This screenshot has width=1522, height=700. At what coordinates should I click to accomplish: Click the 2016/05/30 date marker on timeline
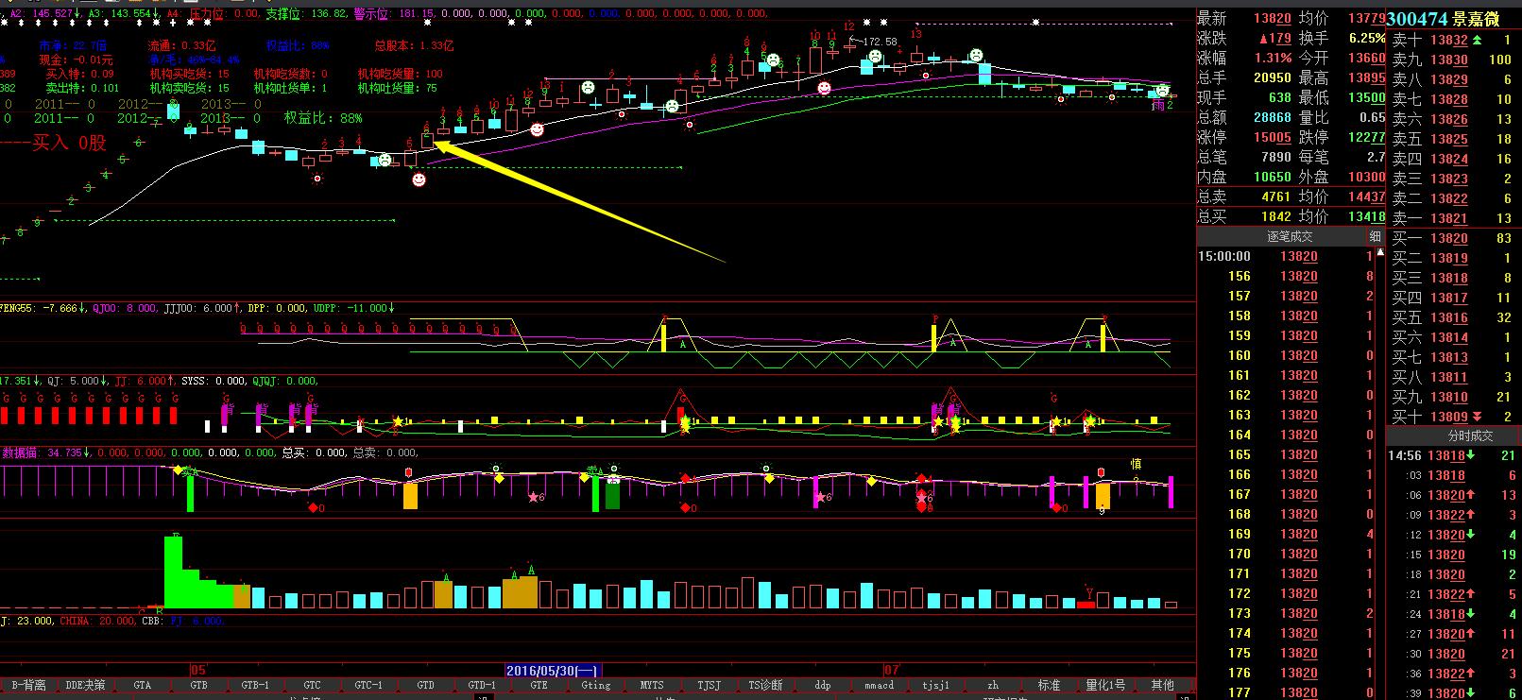pyautogui.click(x=553, y=671)
